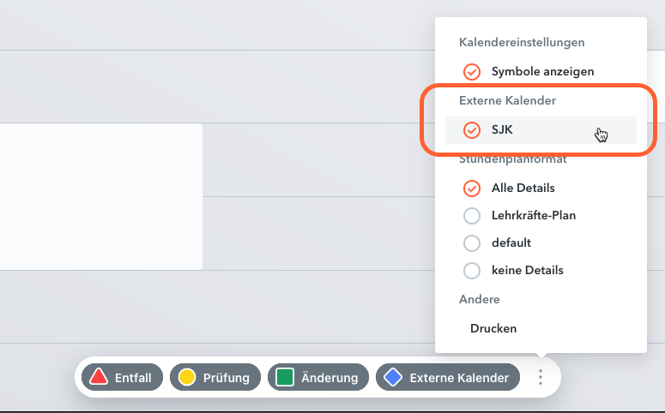Image resolution: width=665 pixels, height=413 pixels.
Task: Open the three-dot more options menu
Action: 541,377
